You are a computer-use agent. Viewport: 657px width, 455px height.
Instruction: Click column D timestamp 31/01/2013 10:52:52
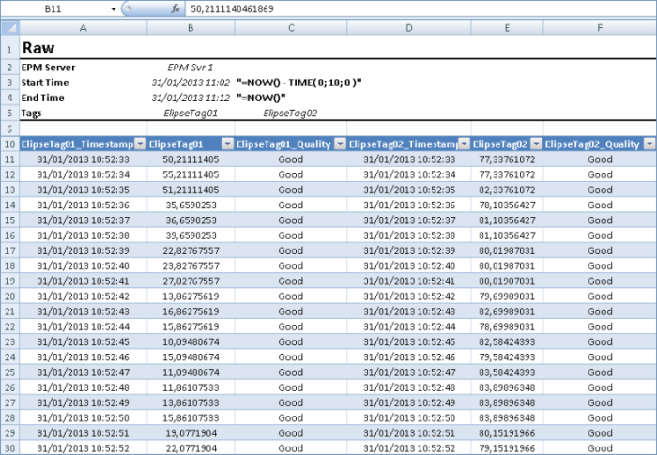409,447
